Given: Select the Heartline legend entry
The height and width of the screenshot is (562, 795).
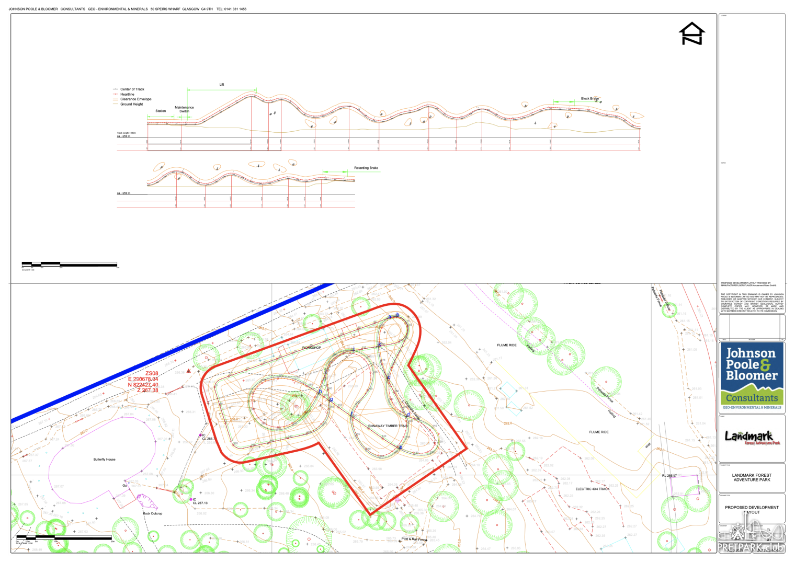Looking at the screenshot, I should tap(127, 95).
